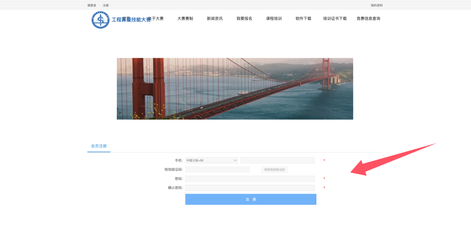Screen dimensions: 471x250
Task: Open the 软件下载 page
Action: (303, 19)
